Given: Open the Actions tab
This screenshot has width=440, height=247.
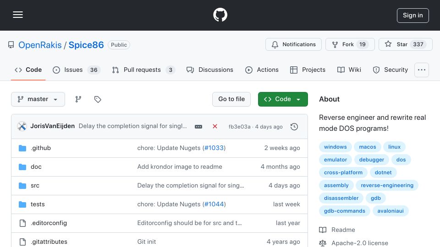Looking at the screenshot, I should [x=262, y=70].
